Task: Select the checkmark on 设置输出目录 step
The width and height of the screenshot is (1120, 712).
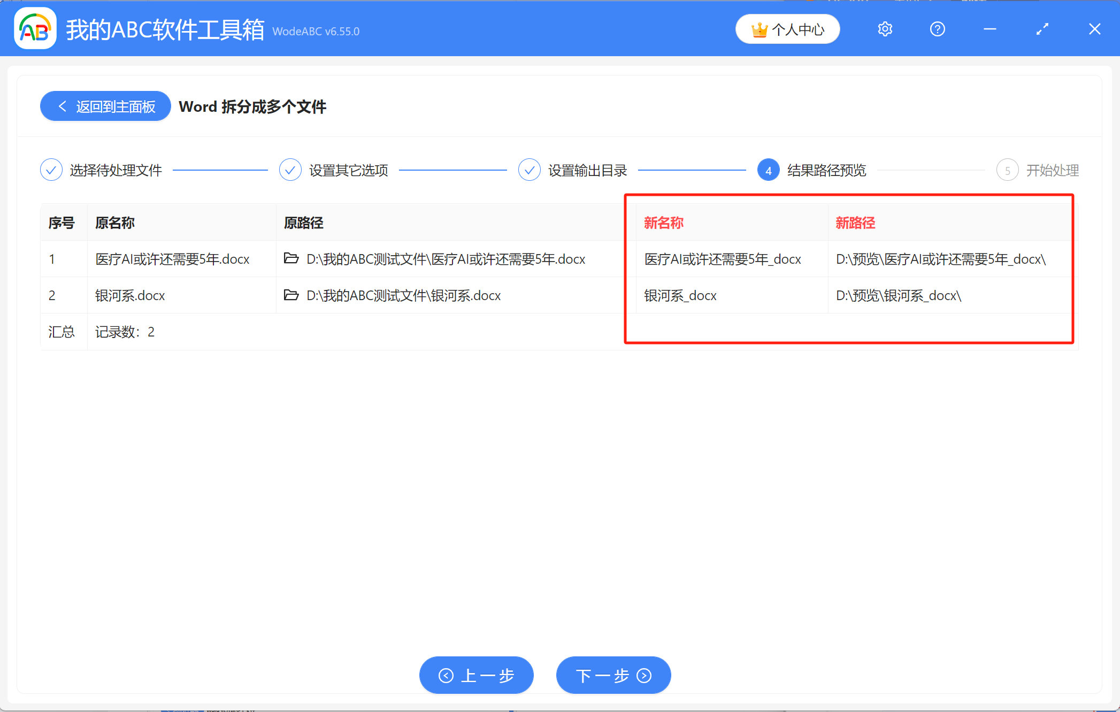Action: [x=529, y=170]
